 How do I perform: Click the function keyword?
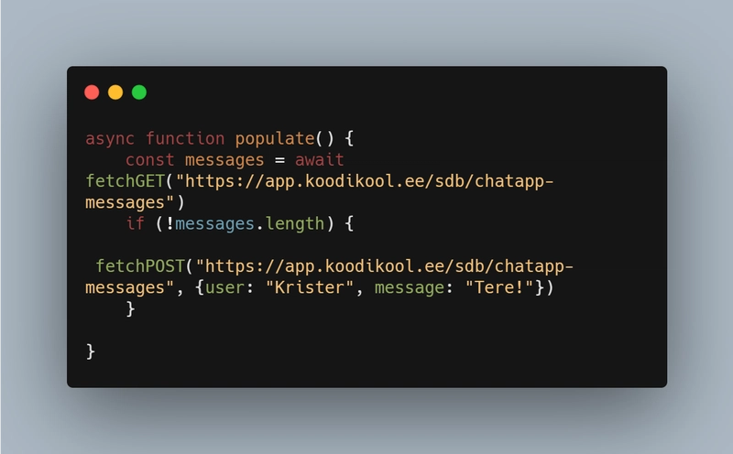pos(185,138)
